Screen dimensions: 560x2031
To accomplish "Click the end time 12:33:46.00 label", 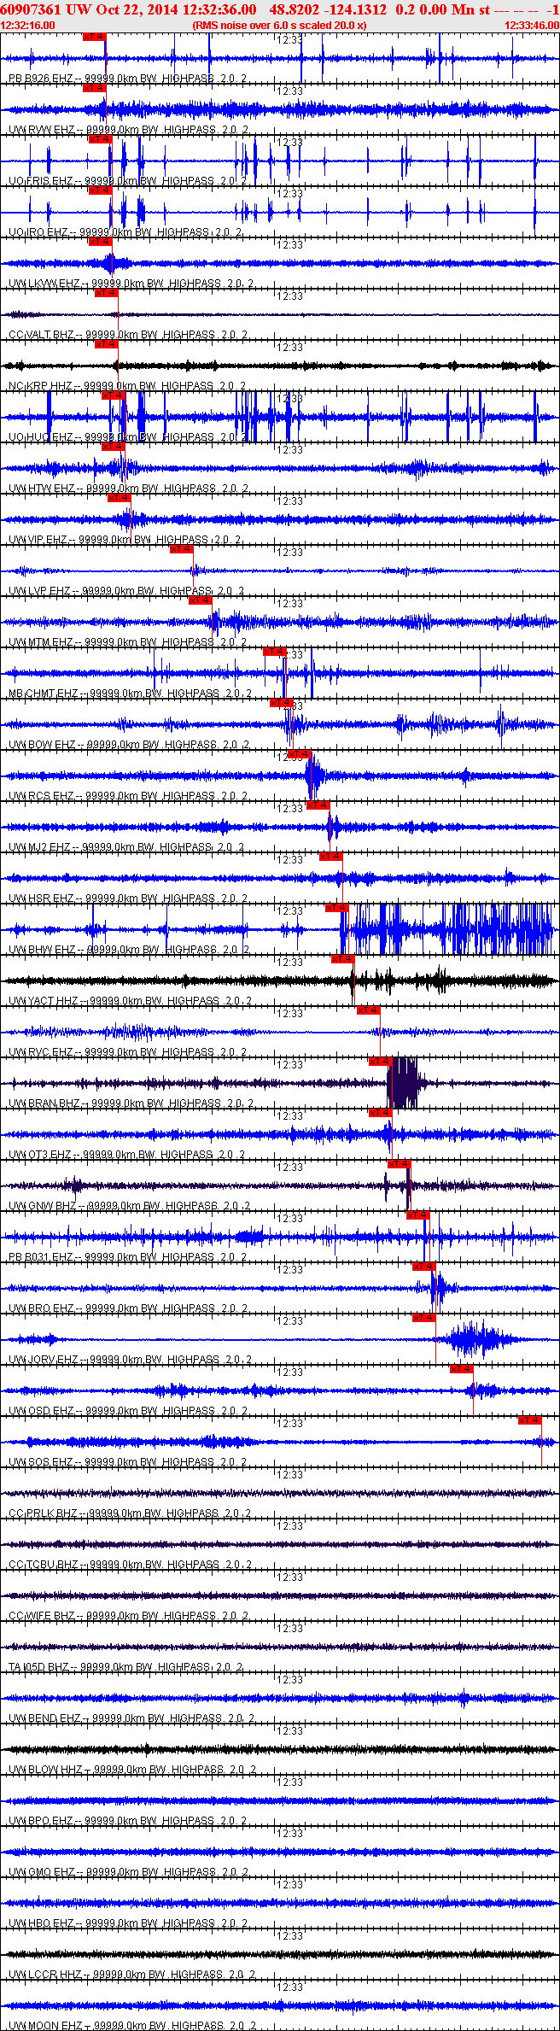I will coord(532,26).
